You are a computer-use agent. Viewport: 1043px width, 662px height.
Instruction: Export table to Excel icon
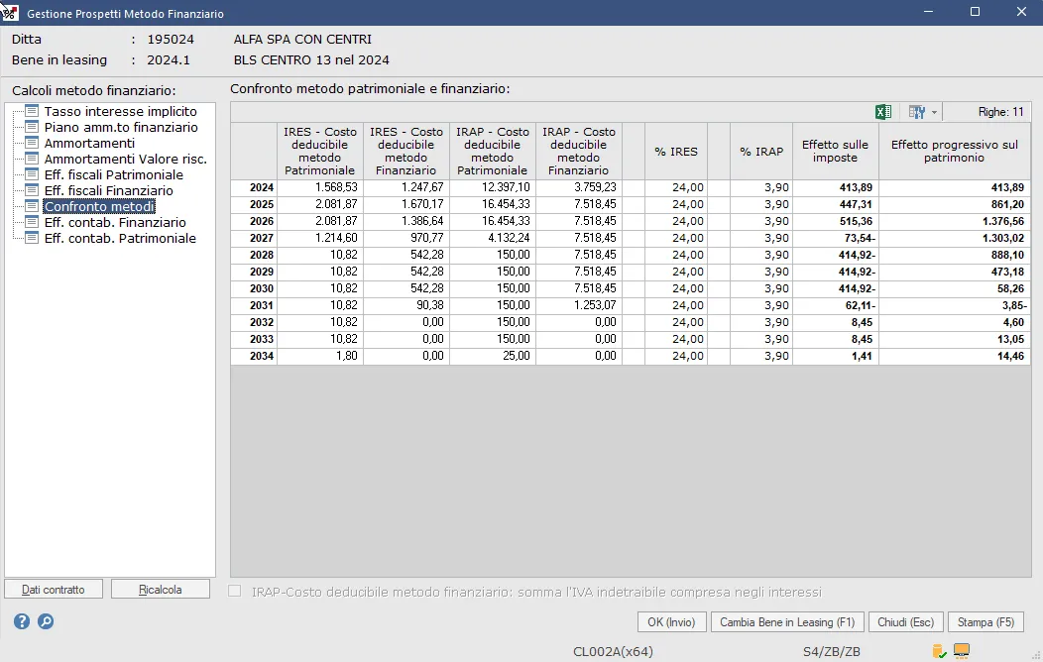[x=883, y=112]
